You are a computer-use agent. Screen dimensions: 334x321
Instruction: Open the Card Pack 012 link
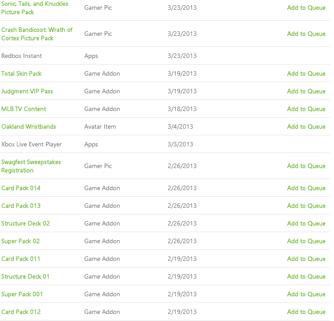click(x=21, y=312)
